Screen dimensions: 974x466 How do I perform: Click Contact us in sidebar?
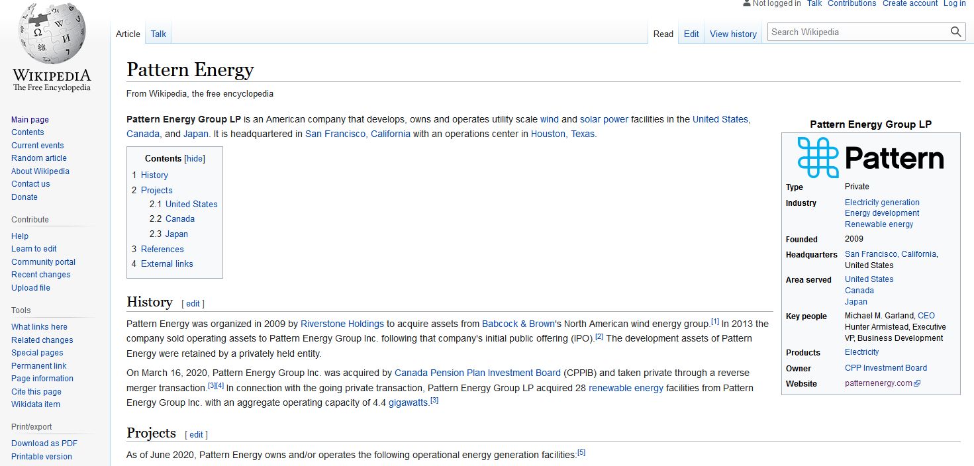pyautogui.click(x=30, y=184)
